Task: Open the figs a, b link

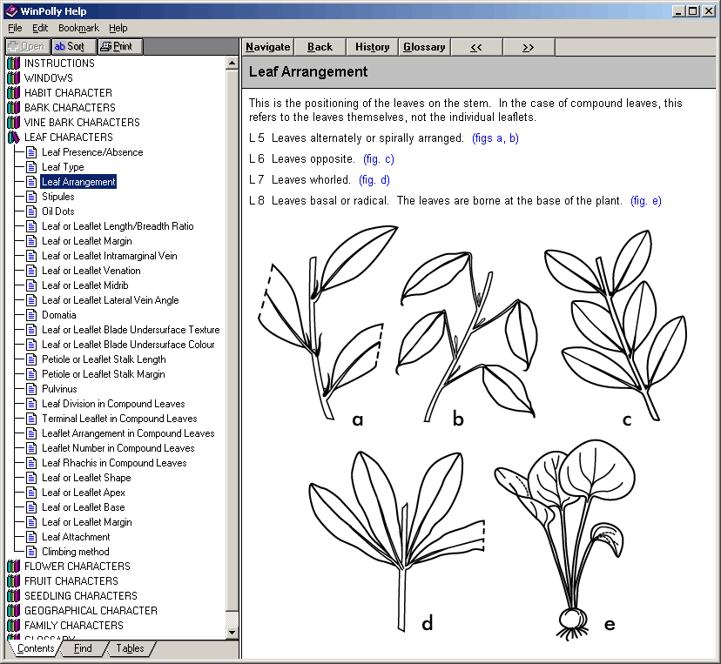Action: pos(495,138)
